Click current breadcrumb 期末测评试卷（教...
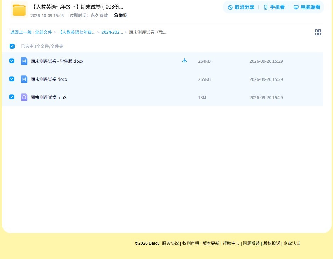The height and width of the screenshot is (259, 333). click(148, 32)
